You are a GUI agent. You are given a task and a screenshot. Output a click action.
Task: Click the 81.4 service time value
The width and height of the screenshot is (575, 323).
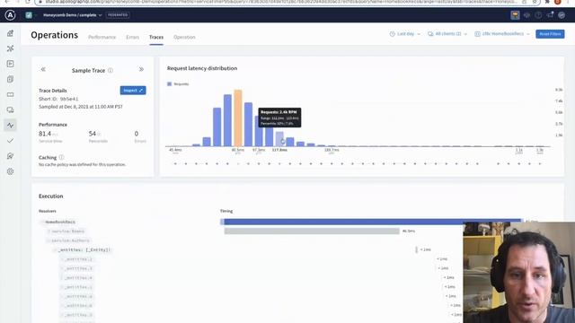(x=46, y=134)
